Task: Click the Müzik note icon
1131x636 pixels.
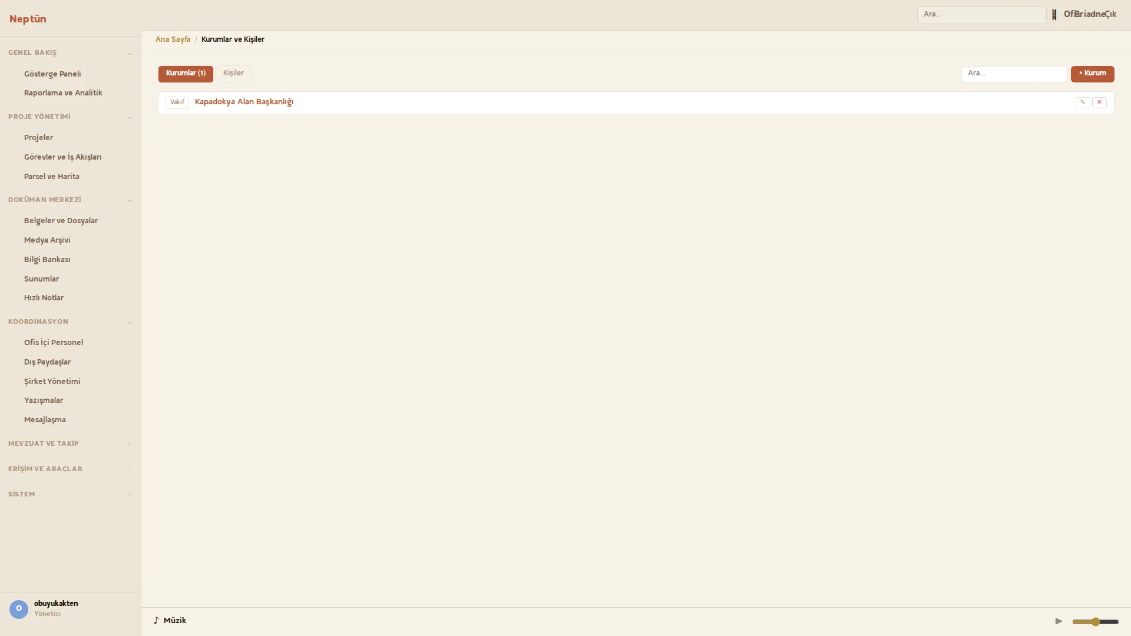Action: (x=156, y=621)
